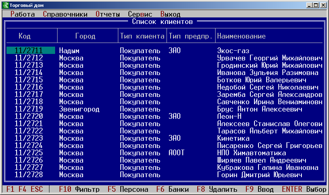
Task: Select client code 11/2725
Action: pos(29,152)
